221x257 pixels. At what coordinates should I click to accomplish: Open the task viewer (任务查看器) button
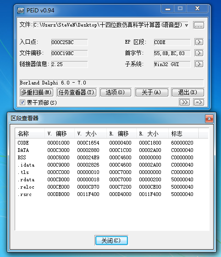pyautogui.click(x=77, y=92)
